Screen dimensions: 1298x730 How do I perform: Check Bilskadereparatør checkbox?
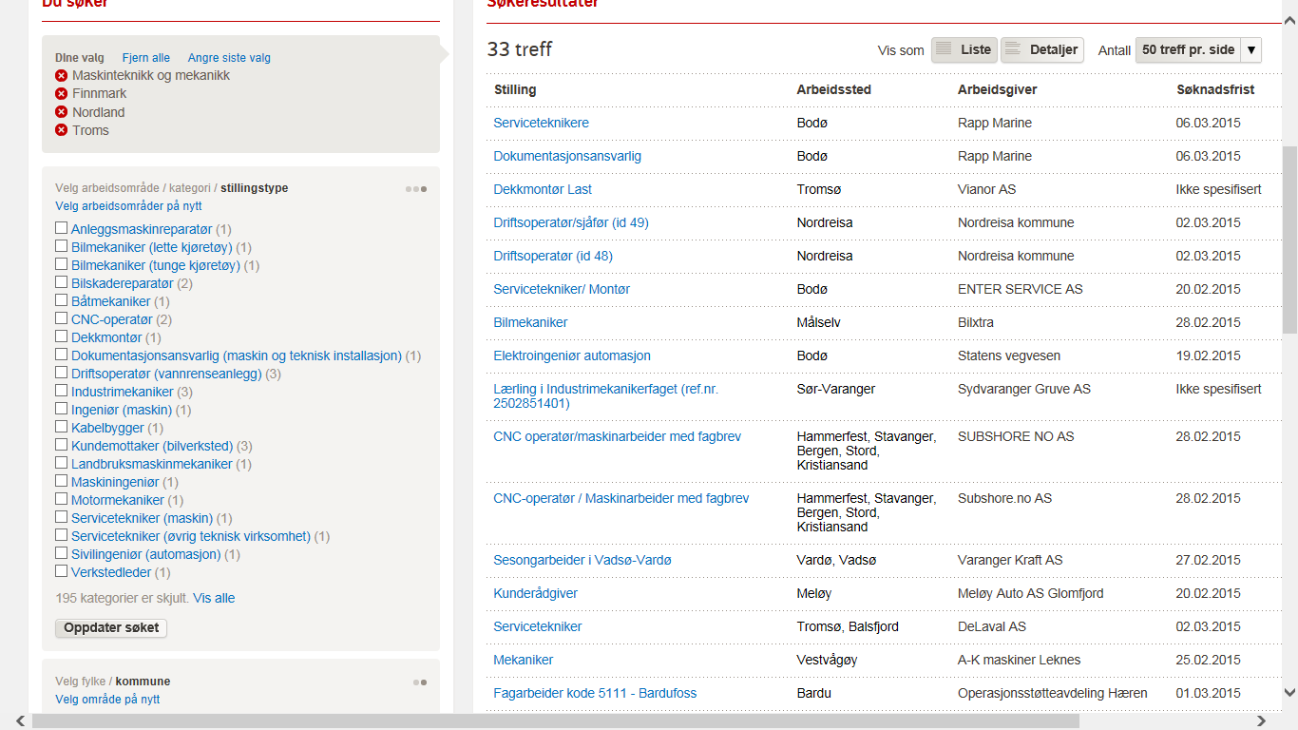tap(62, 282)
